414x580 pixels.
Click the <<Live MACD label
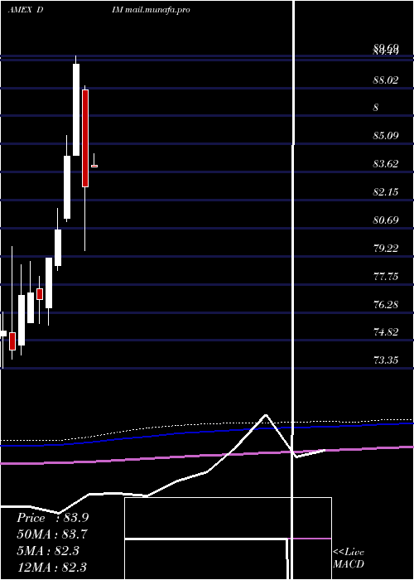(349, 558)
